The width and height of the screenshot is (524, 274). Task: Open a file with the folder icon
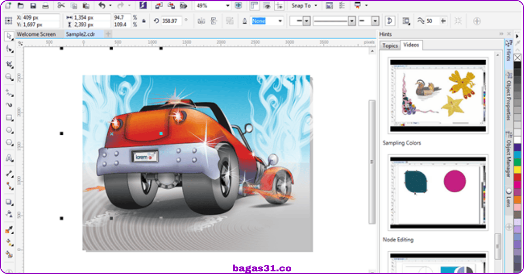pos(21,6)
